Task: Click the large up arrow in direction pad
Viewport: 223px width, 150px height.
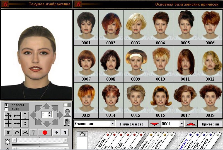Action: tap(47, 106)
